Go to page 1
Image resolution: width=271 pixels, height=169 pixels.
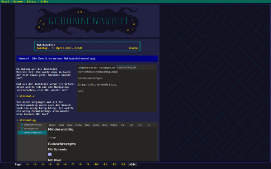28,164
